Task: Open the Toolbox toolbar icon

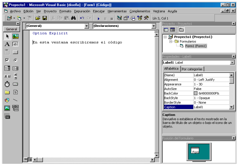Action: [x=146, y=18]
